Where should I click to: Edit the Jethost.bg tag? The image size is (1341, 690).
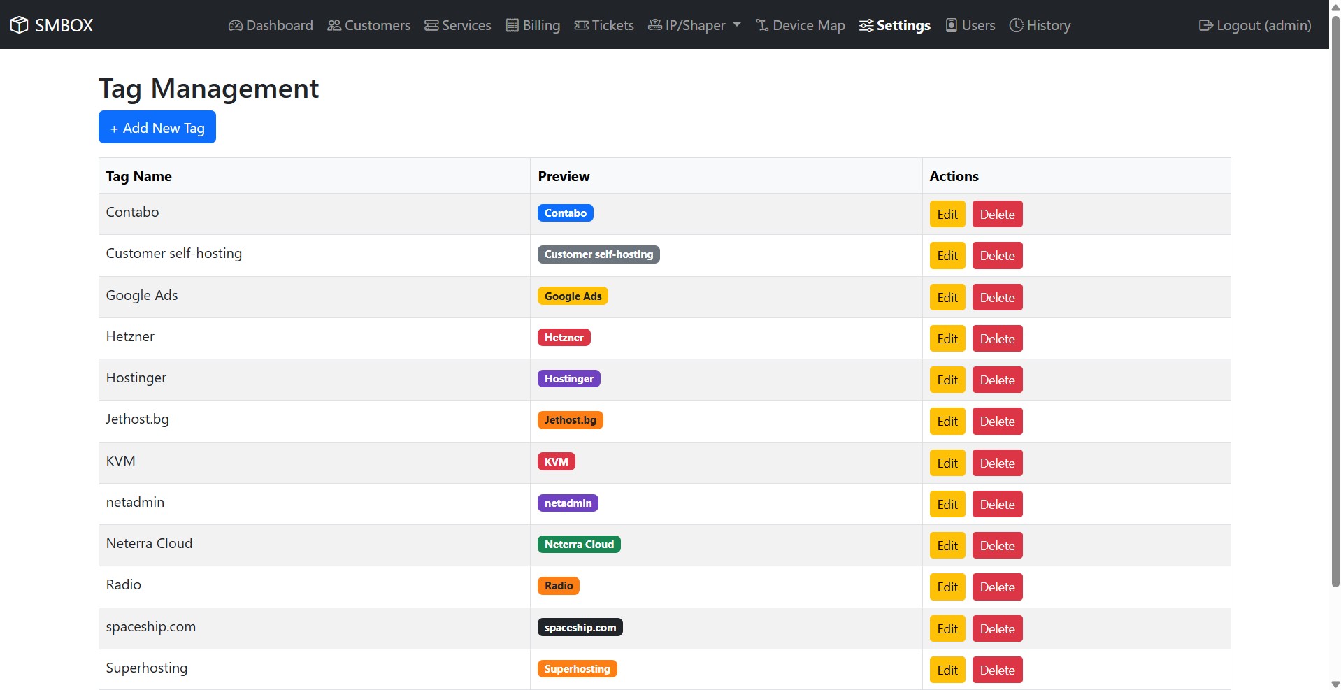[947, 421]
